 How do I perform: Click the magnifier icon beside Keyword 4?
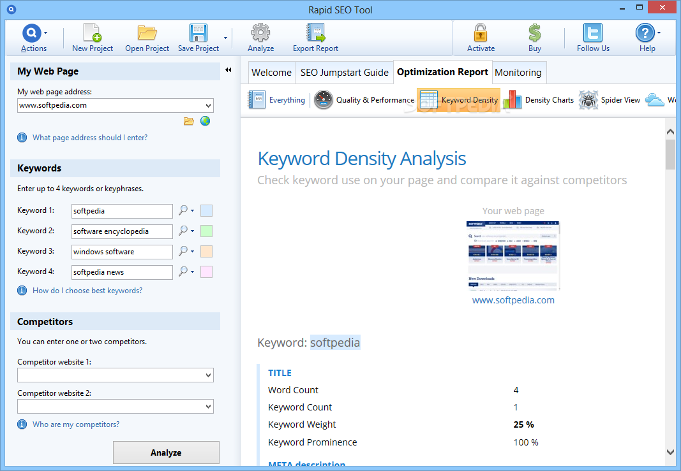183,272
